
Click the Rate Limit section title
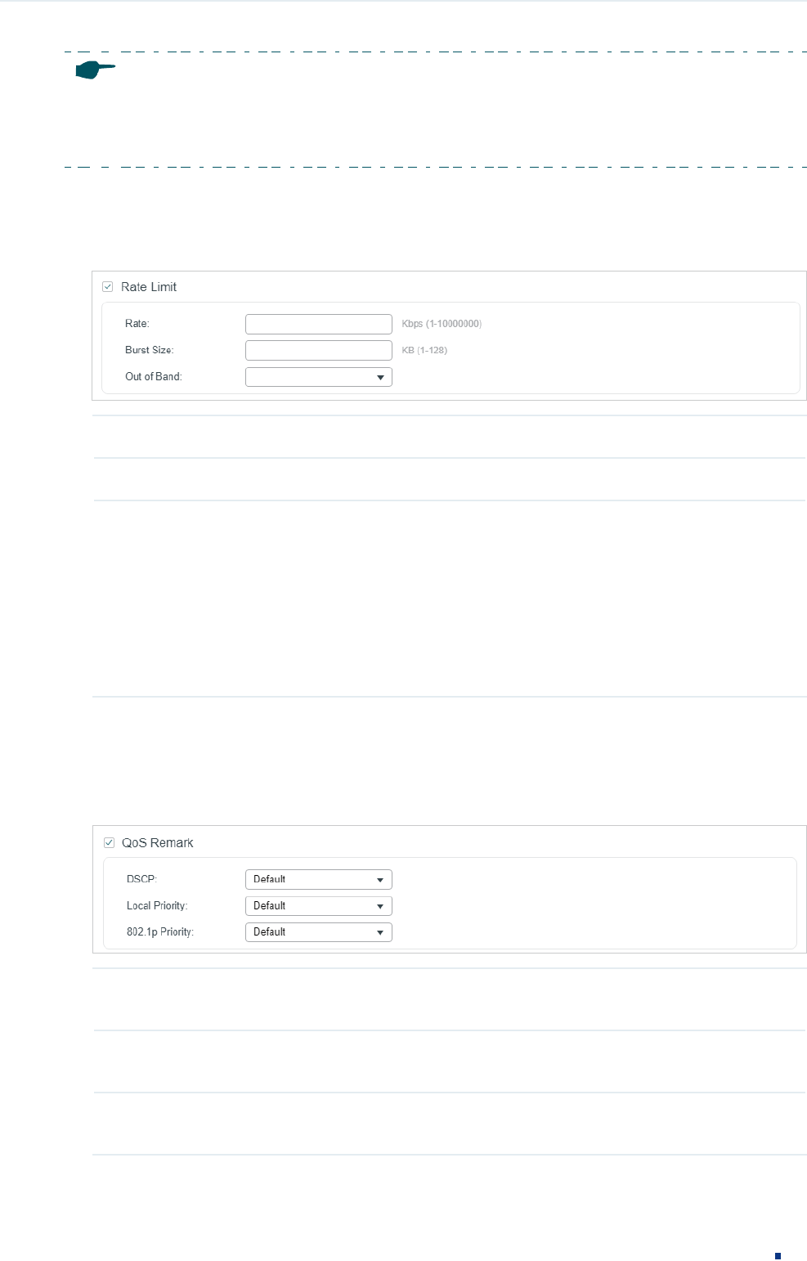[149, 287]
